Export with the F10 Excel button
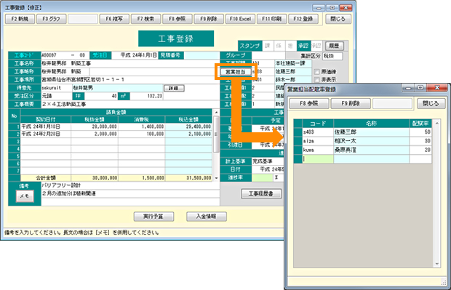 240,19
